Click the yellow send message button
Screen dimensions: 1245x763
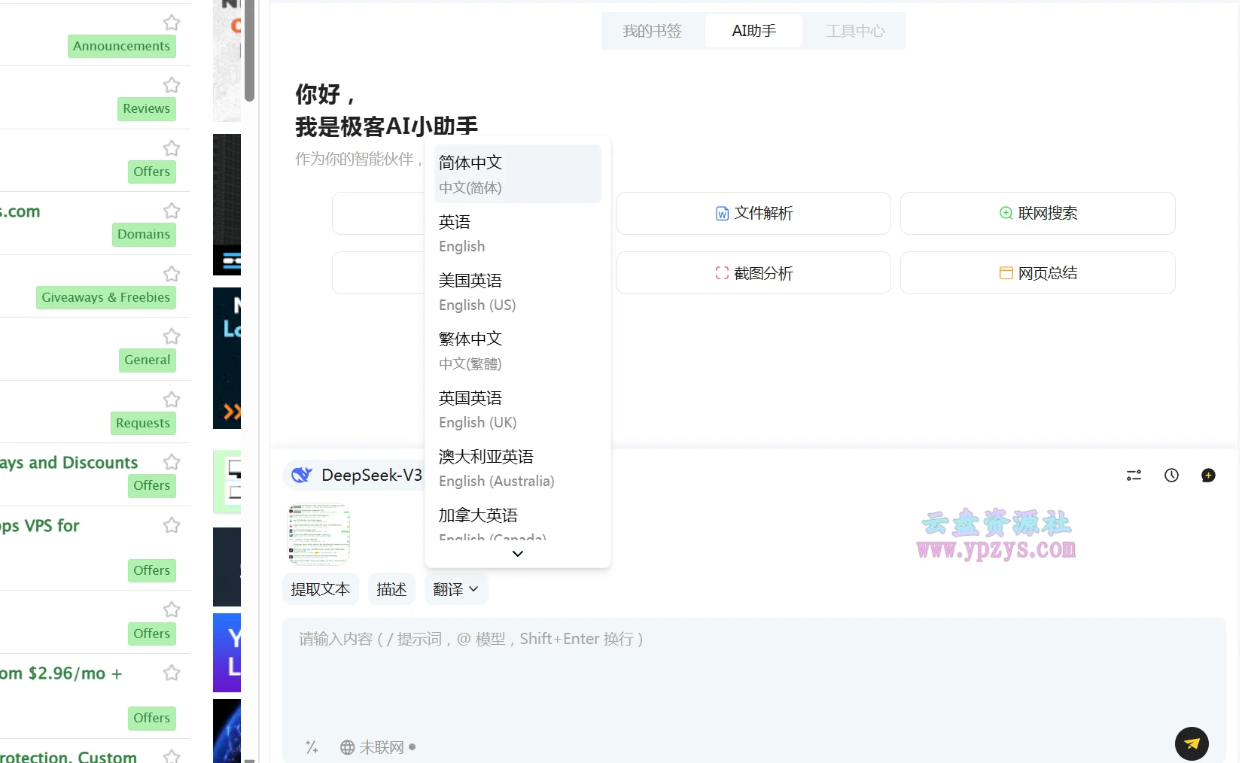1191,743
